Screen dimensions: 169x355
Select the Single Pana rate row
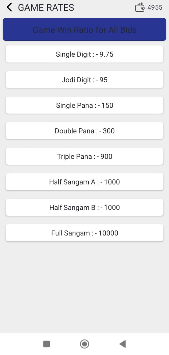tap(84, 105)
